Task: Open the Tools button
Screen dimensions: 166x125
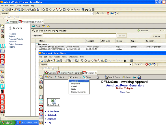Action: click(x=87, y=77)
